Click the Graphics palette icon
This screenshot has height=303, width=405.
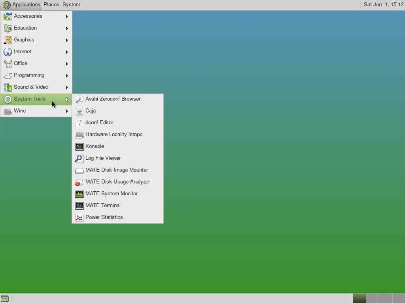[x=8, y=40]
